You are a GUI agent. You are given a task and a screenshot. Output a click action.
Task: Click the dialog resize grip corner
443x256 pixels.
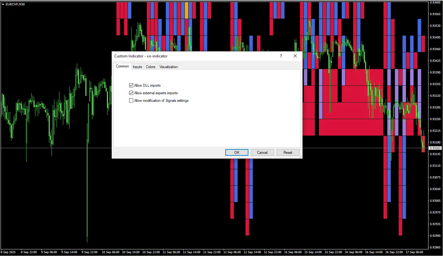300,156
